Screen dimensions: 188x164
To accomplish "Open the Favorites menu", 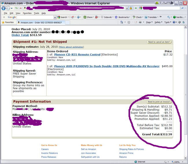I will coord(27,13).
